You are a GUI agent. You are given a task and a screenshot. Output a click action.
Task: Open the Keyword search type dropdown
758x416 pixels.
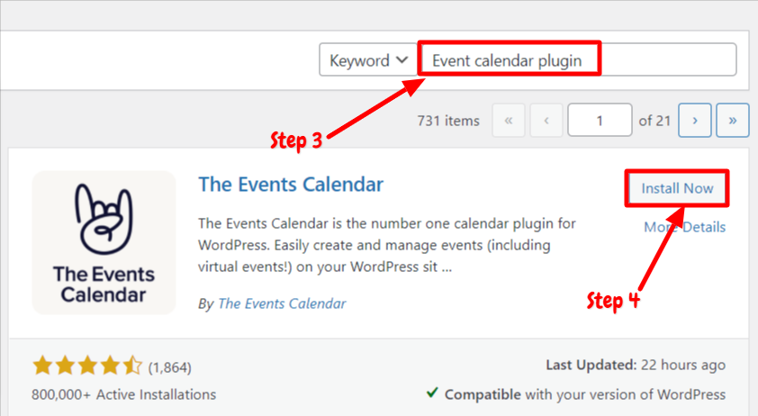pyautogui.click(x=368, y=60)
